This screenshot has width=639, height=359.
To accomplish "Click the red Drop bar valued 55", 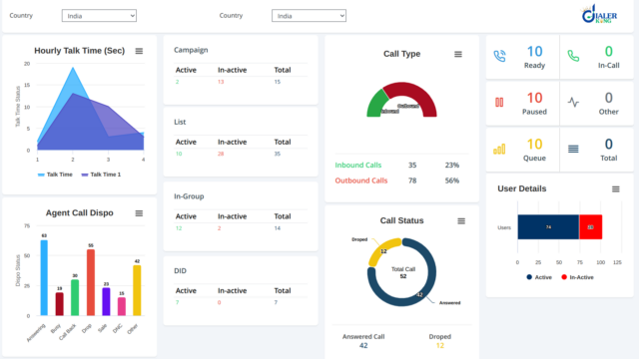I will (91, 282).
